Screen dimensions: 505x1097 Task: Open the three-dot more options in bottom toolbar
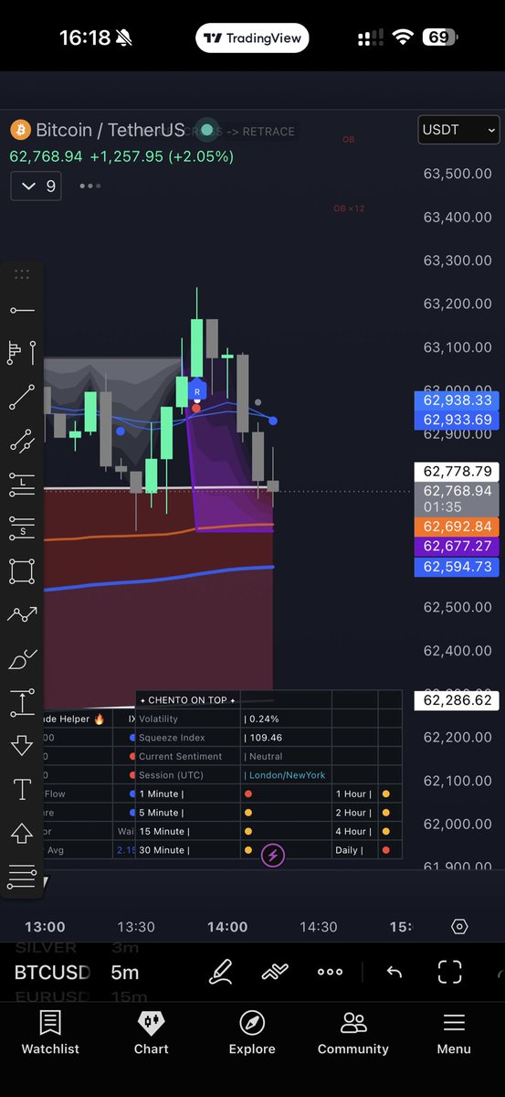pos(330,972)
